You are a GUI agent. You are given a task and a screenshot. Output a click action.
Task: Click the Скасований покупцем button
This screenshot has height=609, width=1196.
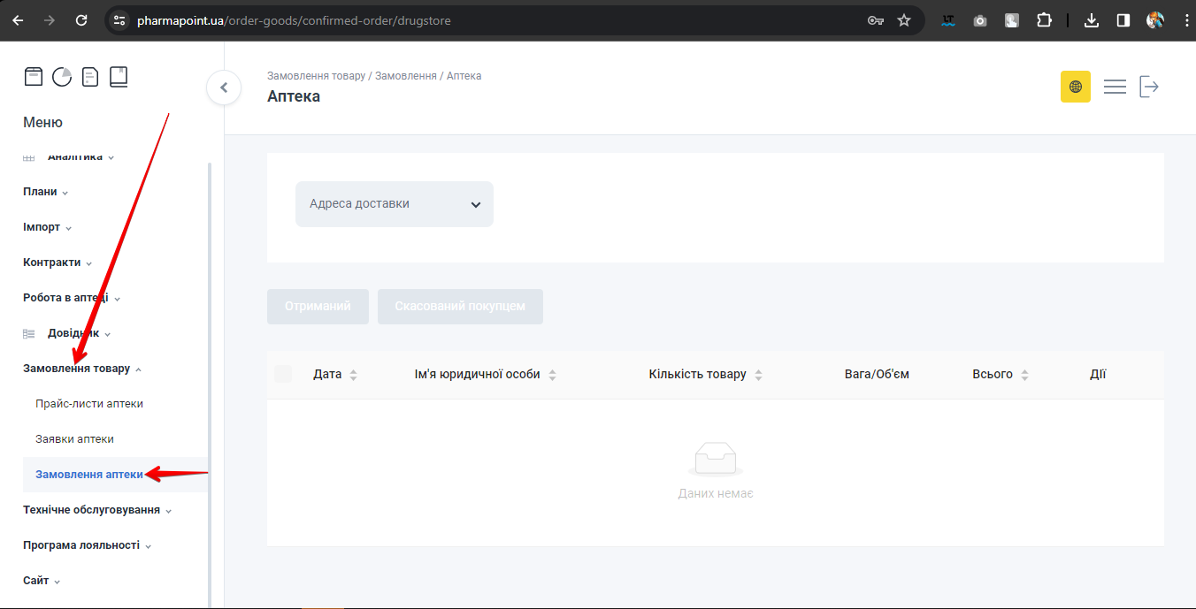pos(460,307)
